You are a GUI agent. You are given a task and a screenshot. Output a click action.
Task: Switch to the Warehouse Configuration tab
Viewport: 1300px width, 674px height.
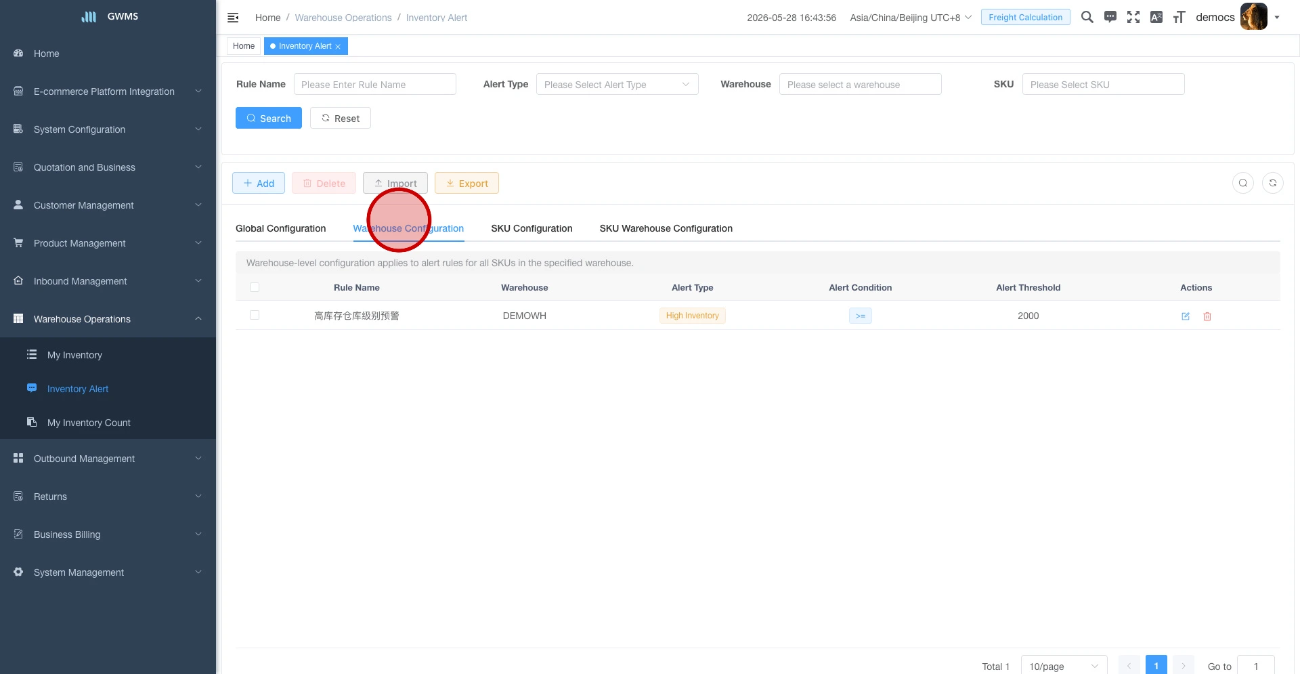coord(408,228)
